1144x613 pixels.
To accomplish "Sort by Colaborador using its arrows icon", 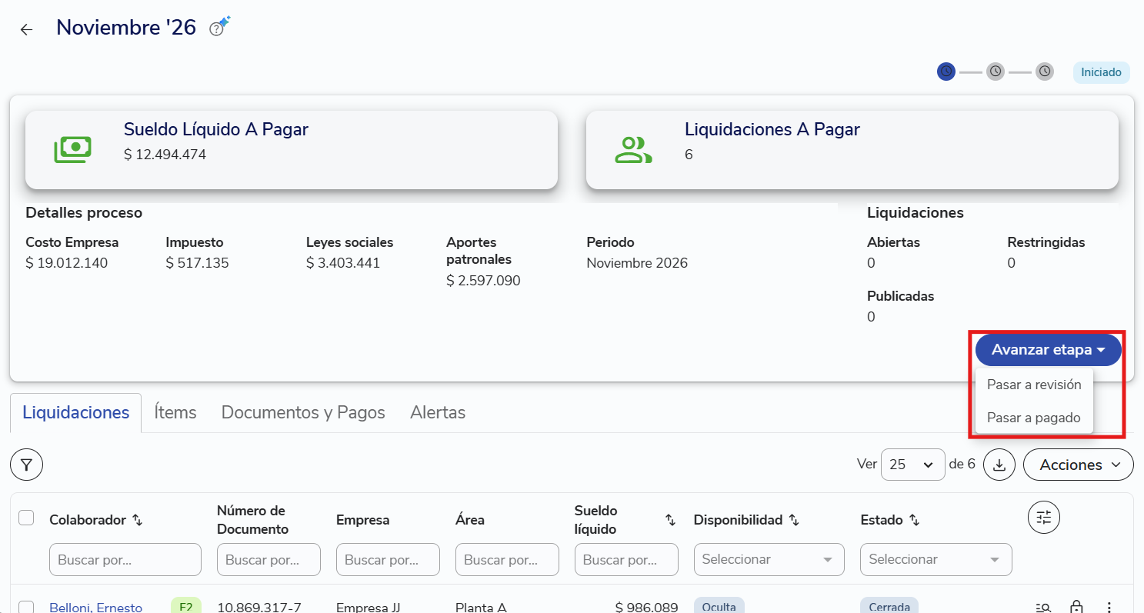I will click(138, 521).
